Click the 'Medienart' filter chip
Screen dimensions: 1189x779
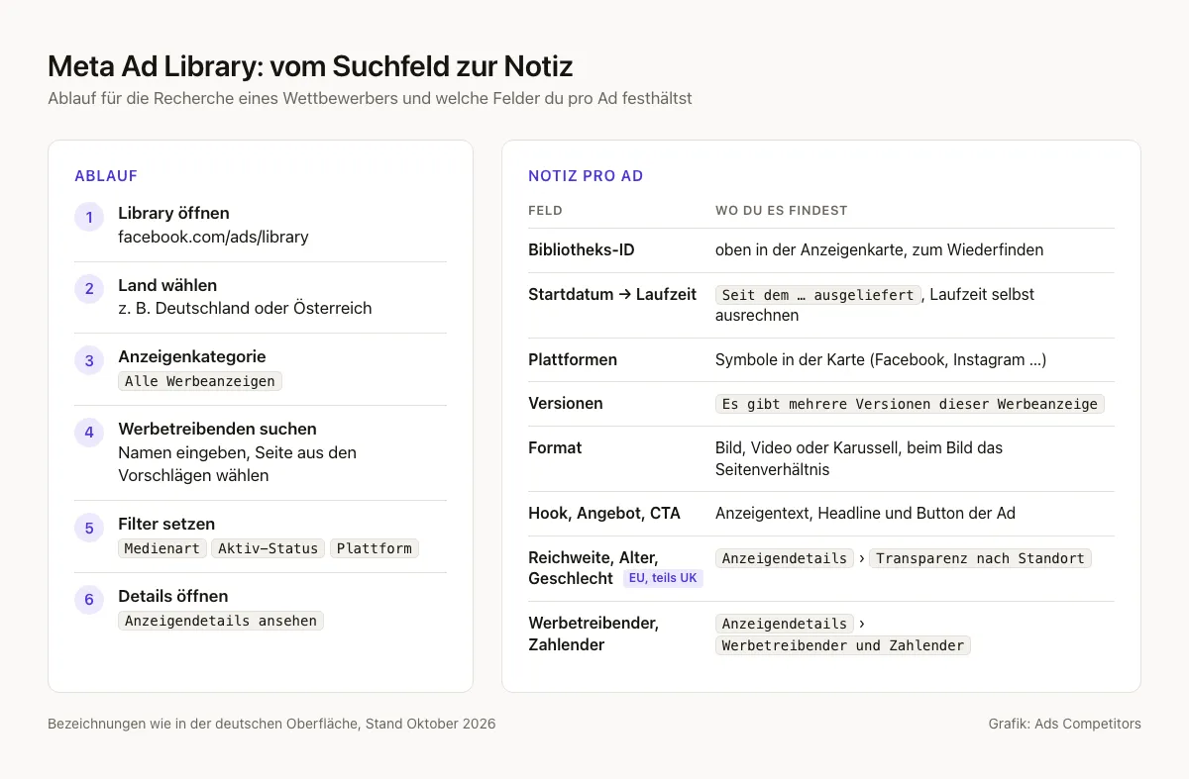click(162, 548)
